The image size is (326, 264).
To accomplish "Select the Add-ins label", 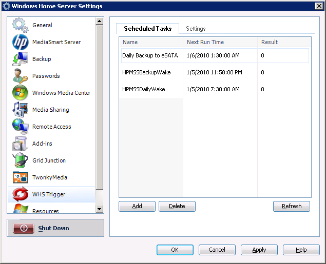I will point(42,144).
